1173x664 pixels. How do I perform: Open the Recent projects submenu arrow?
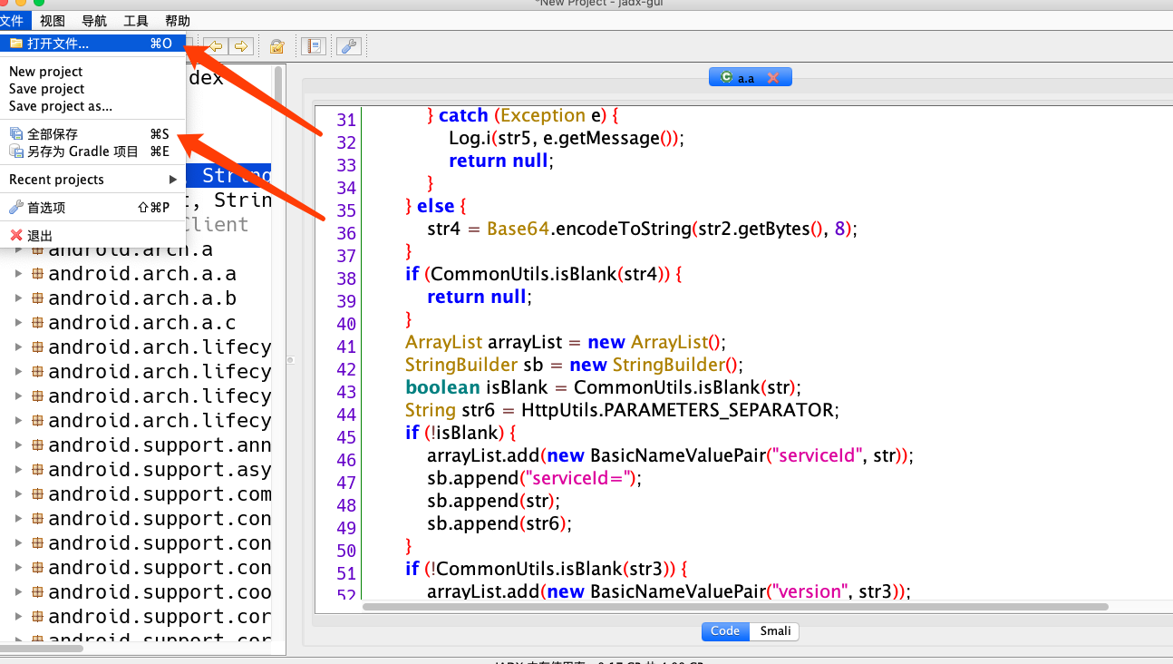point(173,180)
